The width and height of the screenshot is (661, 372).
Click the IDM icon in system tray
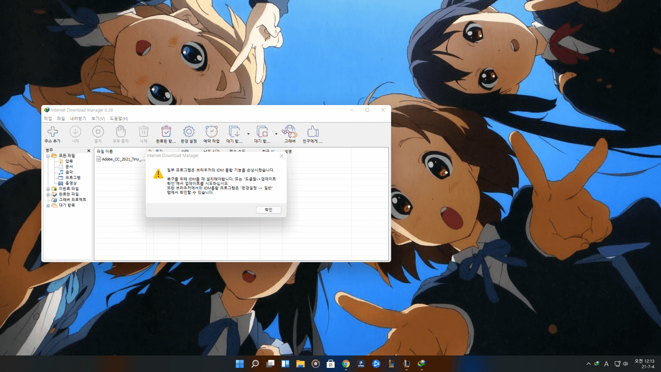(x=597, y=364)
